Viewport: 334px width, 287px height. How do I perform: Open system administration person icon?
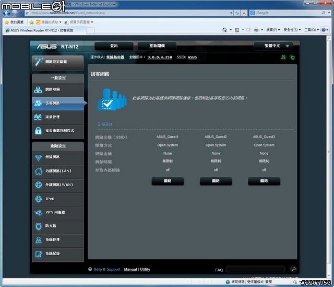click(39, 240)
